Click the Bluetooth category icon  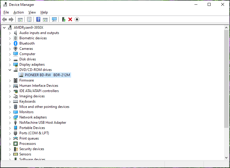[16, 43]
